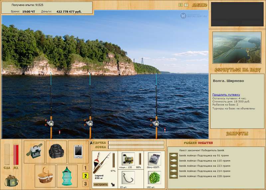Click the Квест закончен! Победитель benik message

pos(202,150)
